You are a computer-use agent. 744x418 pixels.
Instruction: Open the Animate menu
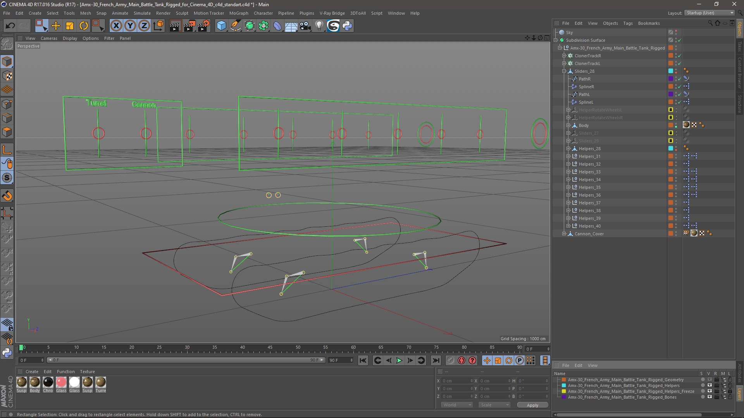(120, 13)
